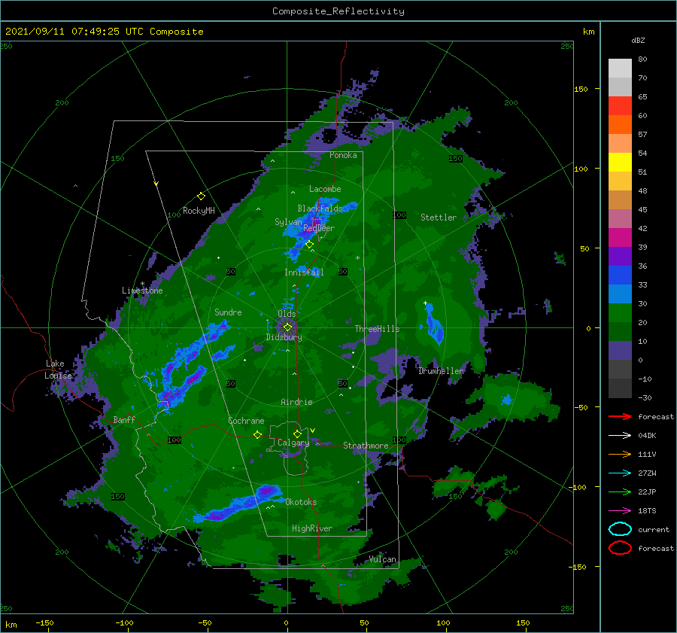677x633 pixels.
Task: Select the Lacombe label on the map
Action: (x=325, y=189)
